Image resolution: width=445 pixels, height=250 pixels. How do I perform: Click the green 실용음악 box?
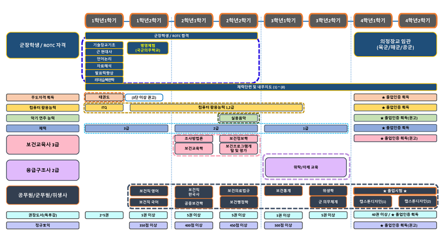[x=239, y=118]
